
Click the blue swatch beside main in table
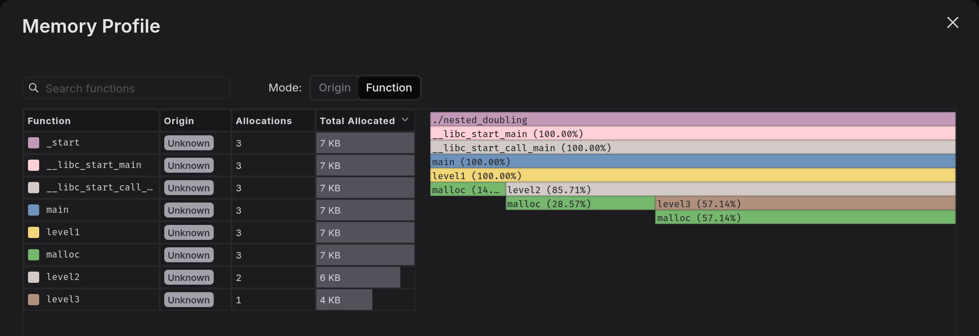pos(34,210)
